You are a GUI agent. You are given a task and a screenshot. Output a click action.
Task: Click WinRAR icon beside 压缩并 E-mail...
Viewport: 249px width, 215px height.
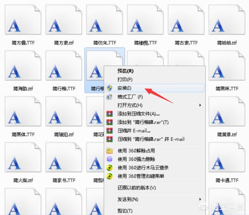point(109,131)
